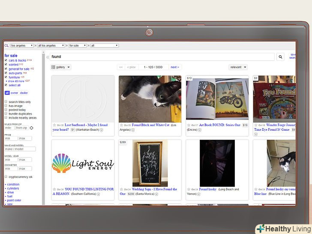The height and width of the screenshot is (234, 312).
Task: Expand the drive filter
Action: 10,192
